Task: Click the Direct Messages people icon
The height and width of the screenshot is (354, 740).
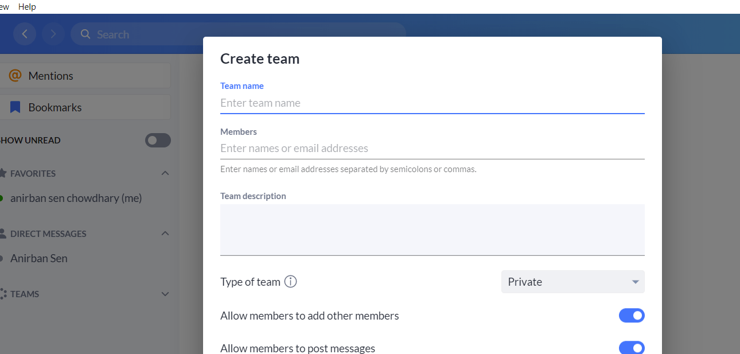Action: tap(5, 234)
